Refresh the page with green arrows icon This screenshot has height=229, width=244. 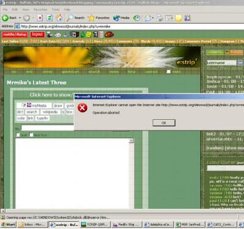(49, 18)
